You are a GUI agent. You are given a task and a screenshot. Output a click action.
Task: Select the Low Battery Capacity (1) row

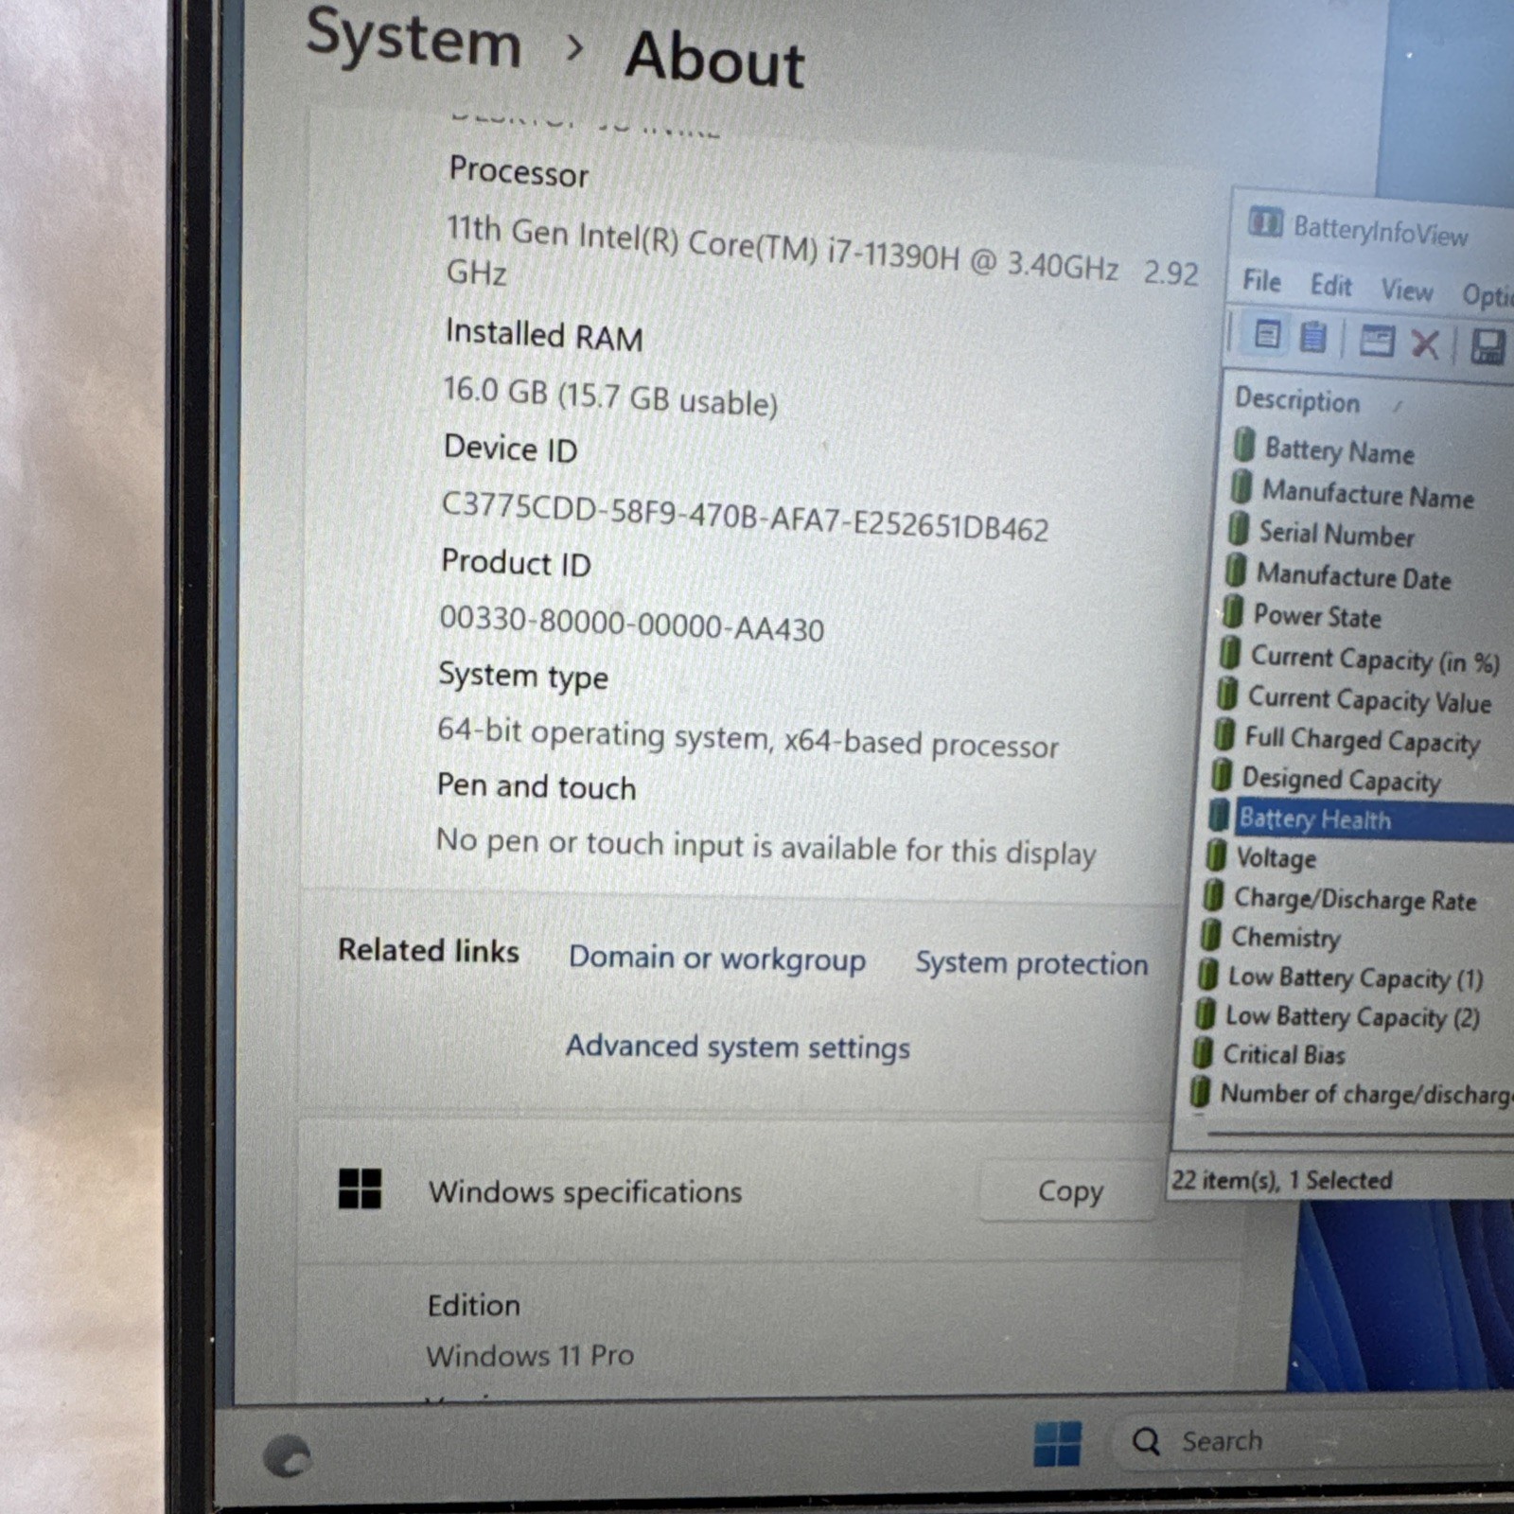tap(1355, 977)
